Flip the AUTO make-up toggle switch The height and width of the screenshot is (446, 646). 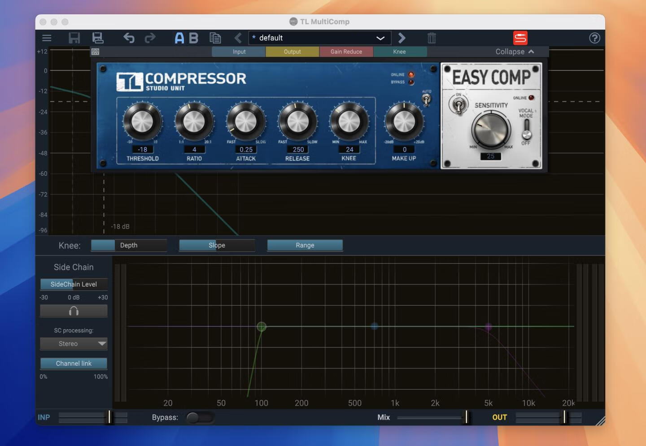426,99
